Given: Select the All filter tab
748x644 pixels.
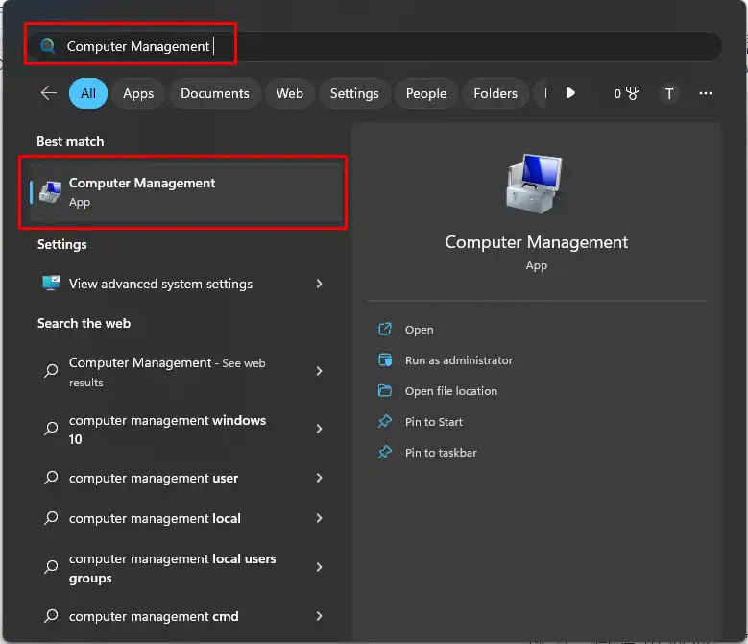Looking at the screenshot, I should pyautogui.click(x=88, y=93).
